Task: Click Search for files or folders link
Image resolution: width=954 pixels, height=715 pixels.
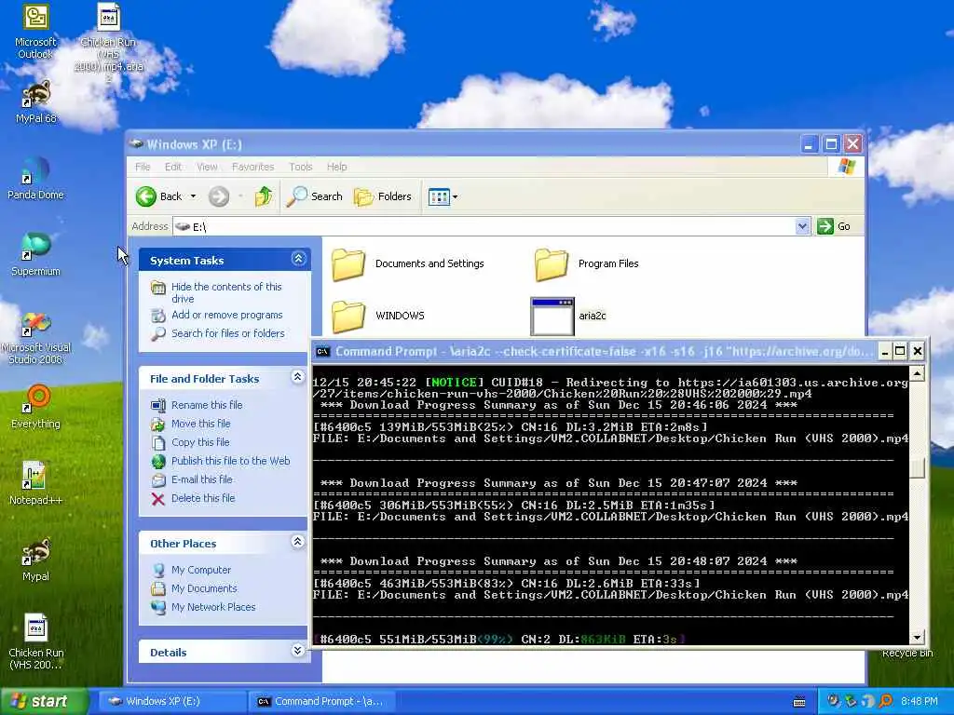Action: [x=227, y=333]
